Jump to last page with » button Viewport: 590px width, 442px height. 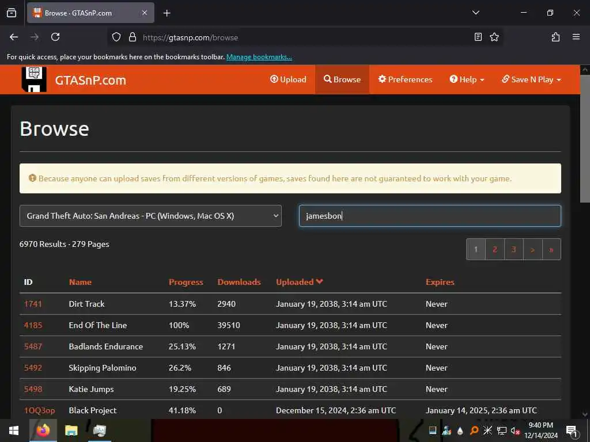point(551,249)
